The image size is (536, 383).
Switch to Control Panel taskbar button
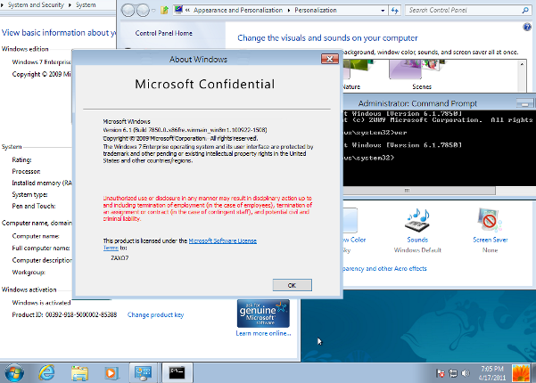point(144,373)
